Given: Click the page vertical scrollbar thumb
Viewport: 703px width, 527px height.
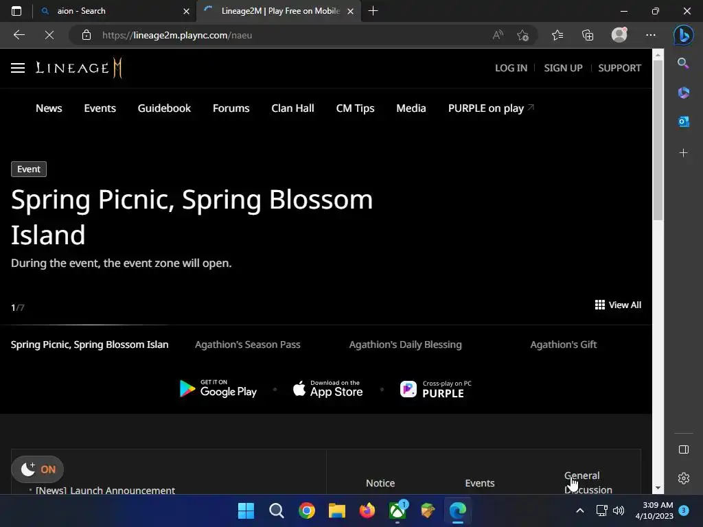Looking at the screenshot, I should (x=658, y=139).
